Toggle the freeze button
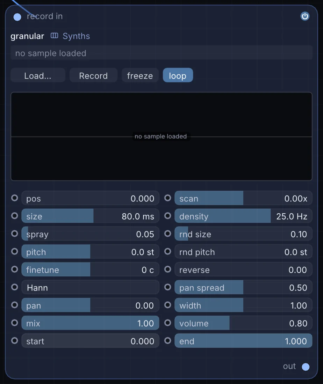 (x=140, y=75)
